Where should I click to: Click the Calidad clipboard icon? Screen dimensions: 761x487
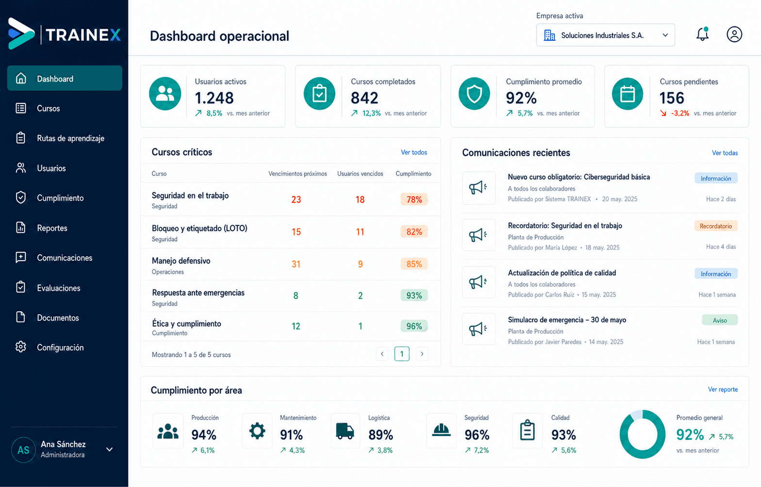[x=528, y=431]
